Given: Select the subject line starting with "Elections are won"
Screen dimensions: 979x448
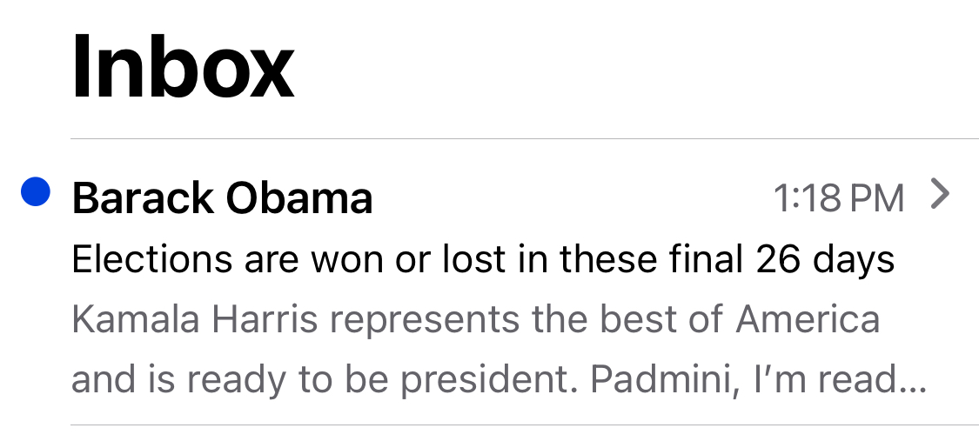Looking at the screenshot, I should coord(483,259).
